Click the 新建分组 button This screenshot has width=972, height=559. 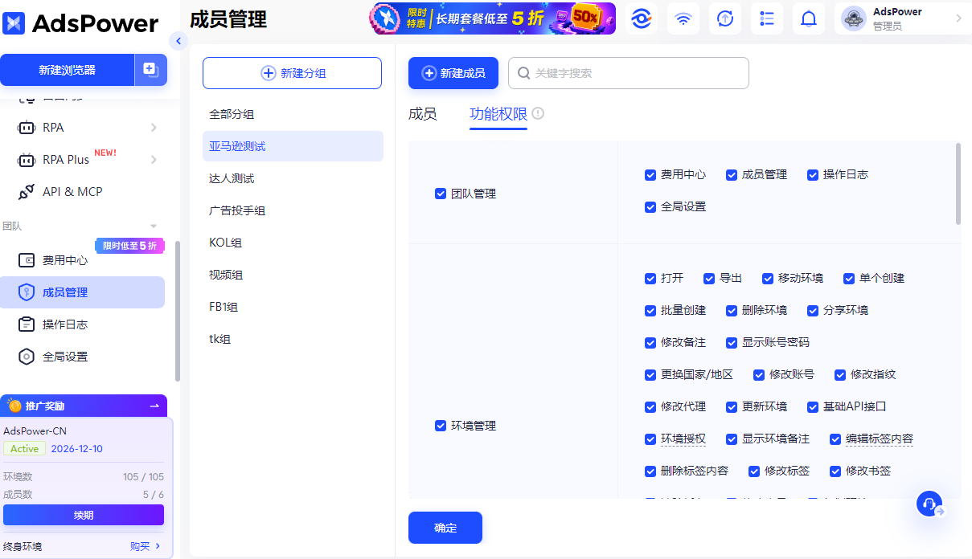point(292,73)
